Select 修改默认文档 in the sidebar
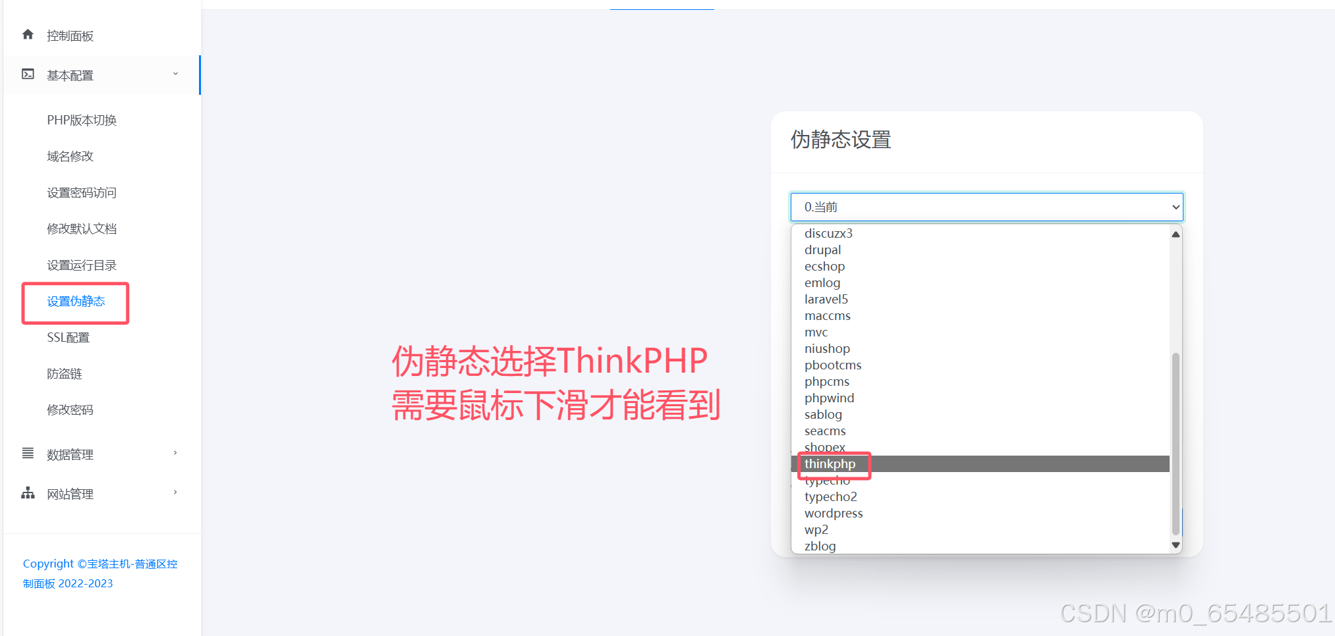 tap(82, 228)
